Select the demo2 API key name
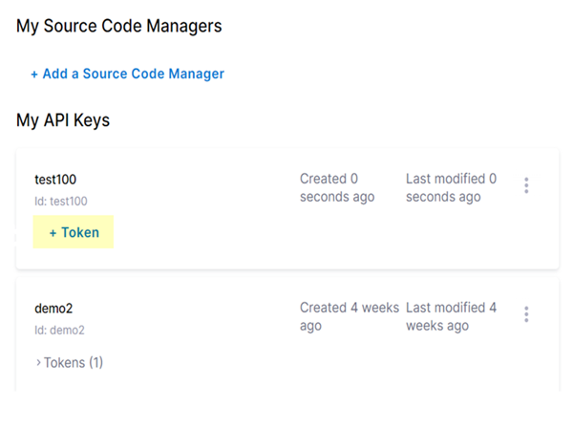This screenshot has height=428, width=573. [x=53, y=309]
